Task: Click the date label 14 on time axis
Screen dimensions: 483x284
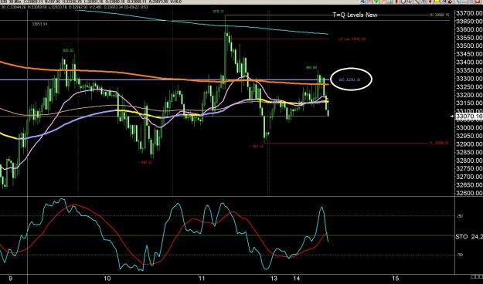Action: click(297, 279)
